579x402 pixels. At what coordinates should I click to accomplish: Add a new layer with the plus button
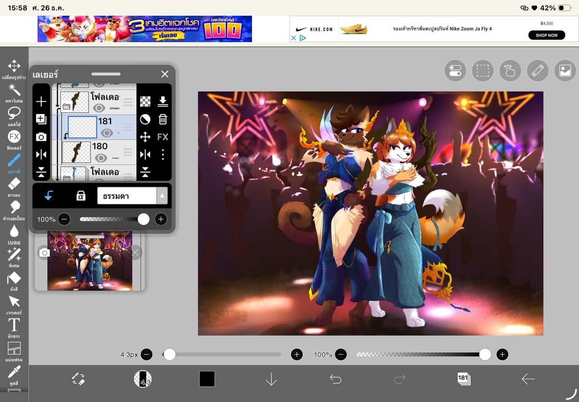pyautogui.click(x=41, y=101)
